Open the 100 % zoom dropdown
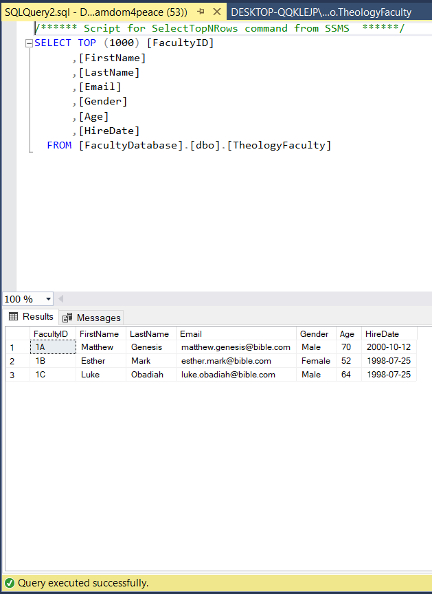Screen dimensions: 432x594 (49, 299)
